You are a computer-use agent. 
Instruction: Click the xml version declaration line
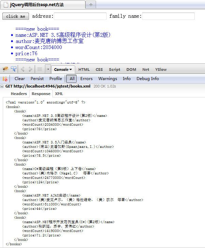coord(46,102)
